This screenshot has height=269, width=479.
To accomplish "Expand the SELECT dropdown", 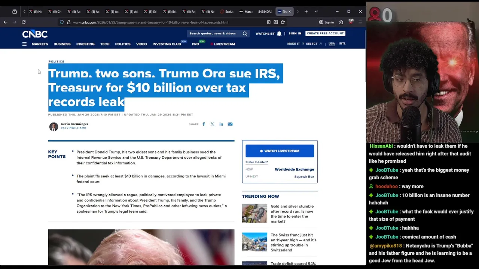I will (x=314, y=44).
